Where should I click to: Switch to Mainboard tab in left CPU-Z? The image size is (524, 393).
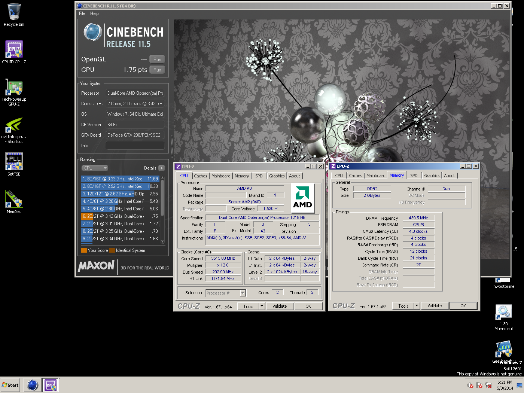point(221,176)
